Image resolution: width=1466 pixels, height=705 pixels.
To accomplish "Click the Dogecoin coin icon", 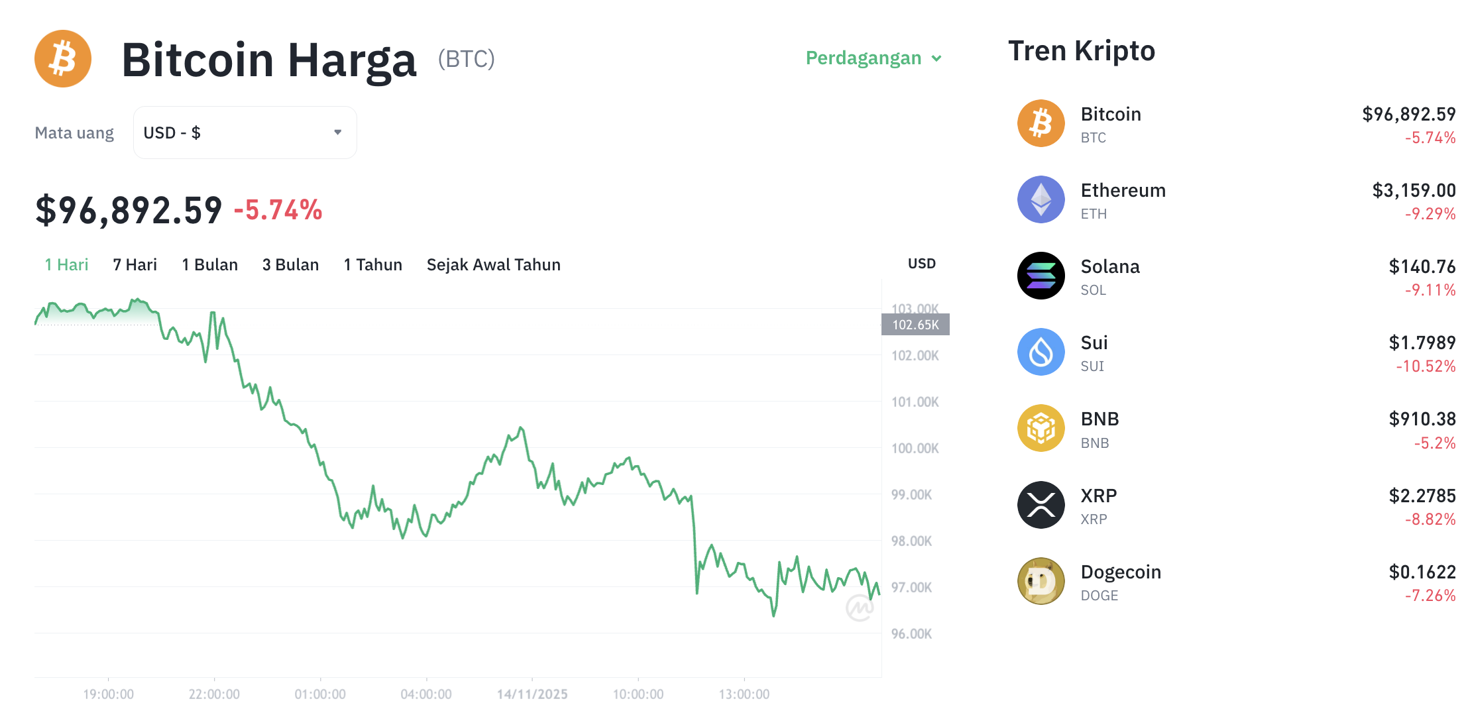I will click(1041, 580).
